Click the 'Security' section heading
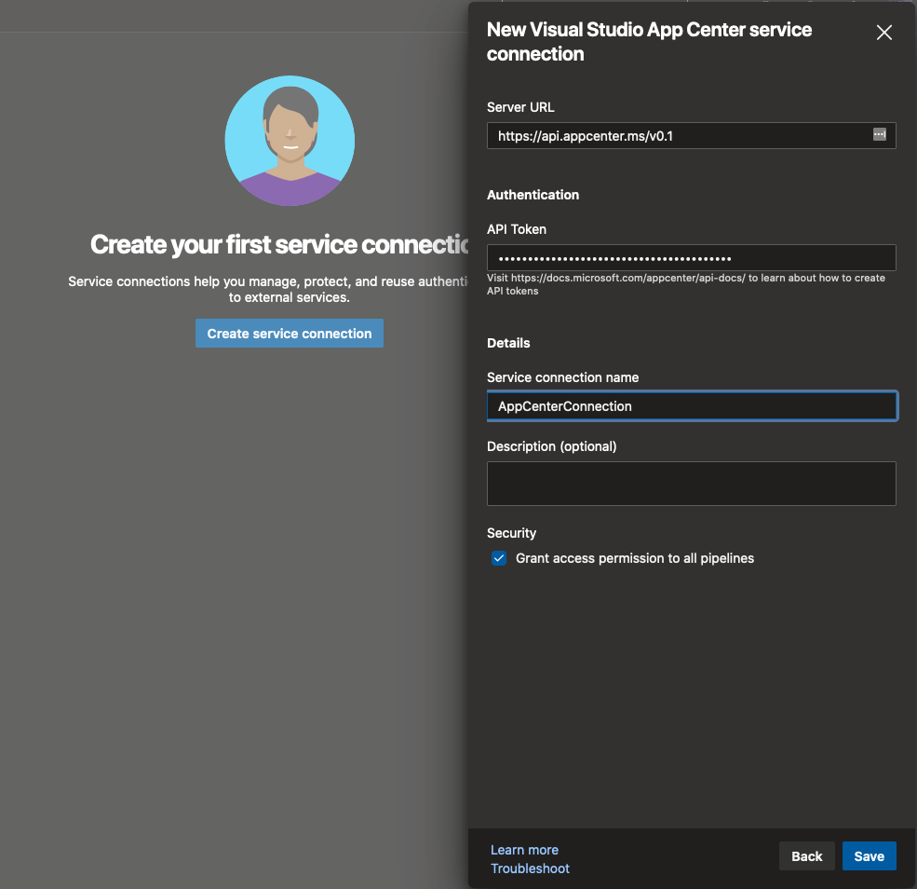The height and width of the screenshot is (889, 917). pyautogui.click(x=511, y=533)
